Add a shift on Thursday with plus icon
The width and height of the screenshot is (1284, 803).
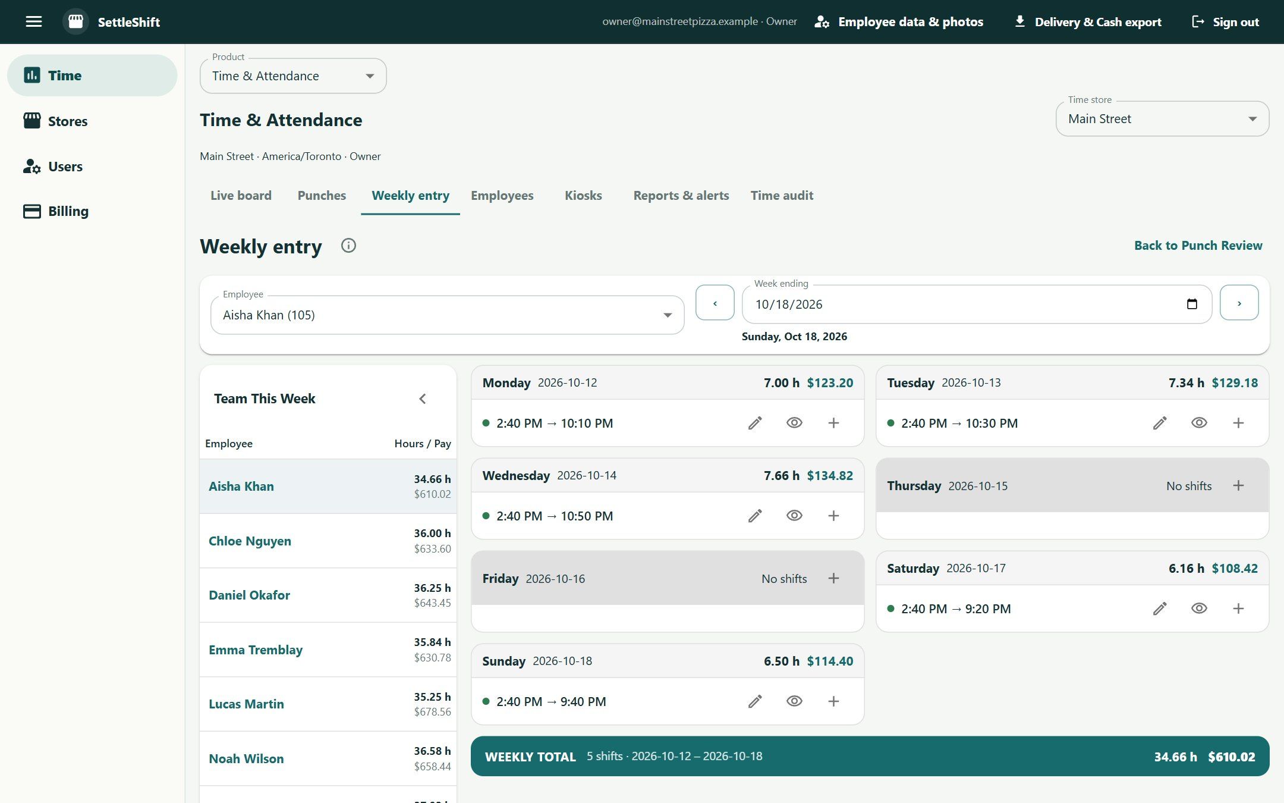(1238, 485)
